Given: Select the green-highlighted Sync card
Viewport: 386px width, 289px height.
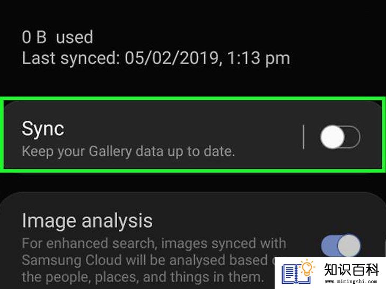Looking at the screenshot, I should (x=193, y=135).
